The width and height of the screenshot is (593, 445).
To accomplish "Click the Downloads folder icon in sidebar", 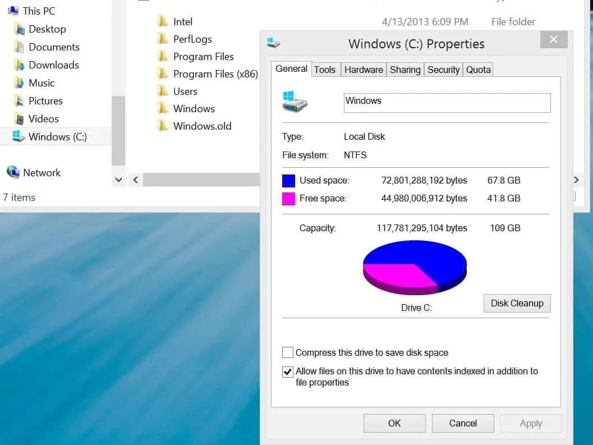I will point(19,65).
